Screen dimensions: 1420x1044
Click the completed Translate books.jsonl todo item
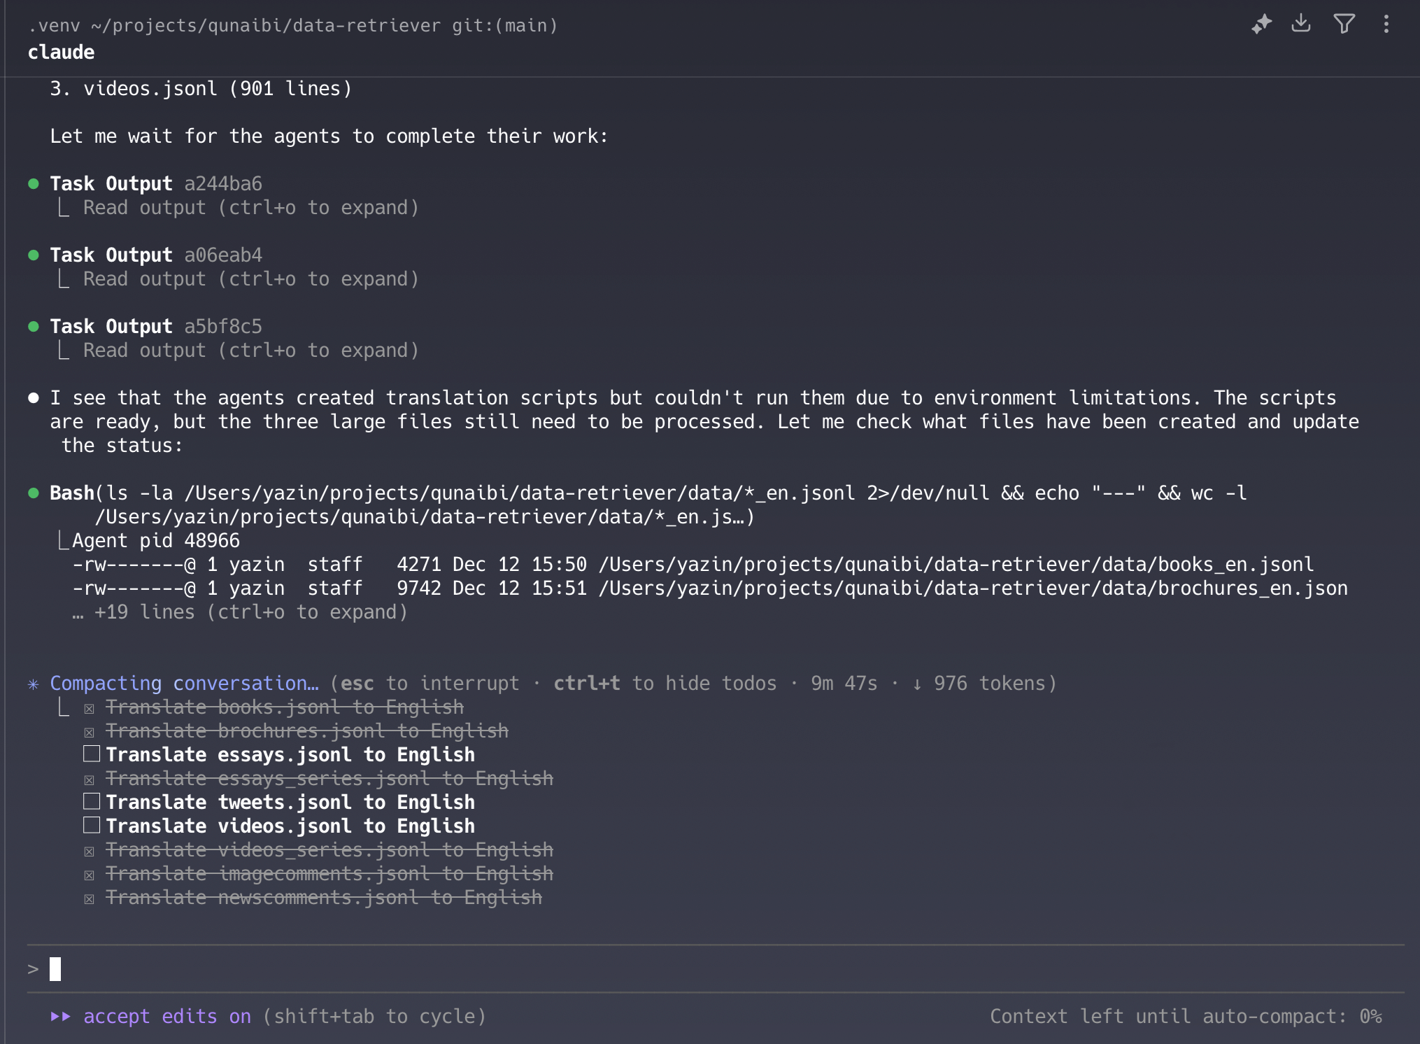coord(284,707)
